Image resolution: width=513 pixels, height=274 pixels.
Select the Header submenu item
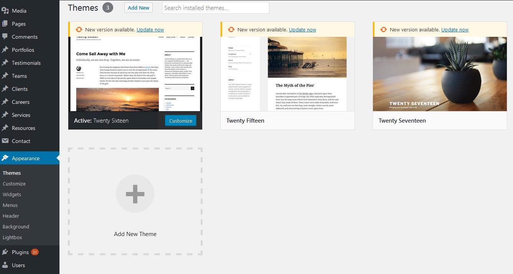click(11, 216)
